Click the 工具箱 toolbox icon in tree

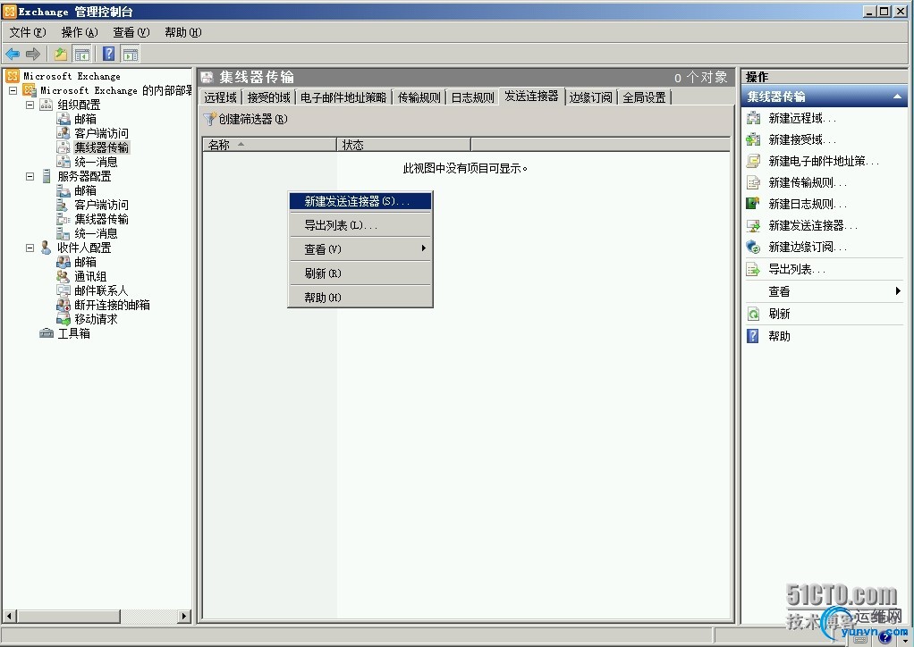pos(46,333)
